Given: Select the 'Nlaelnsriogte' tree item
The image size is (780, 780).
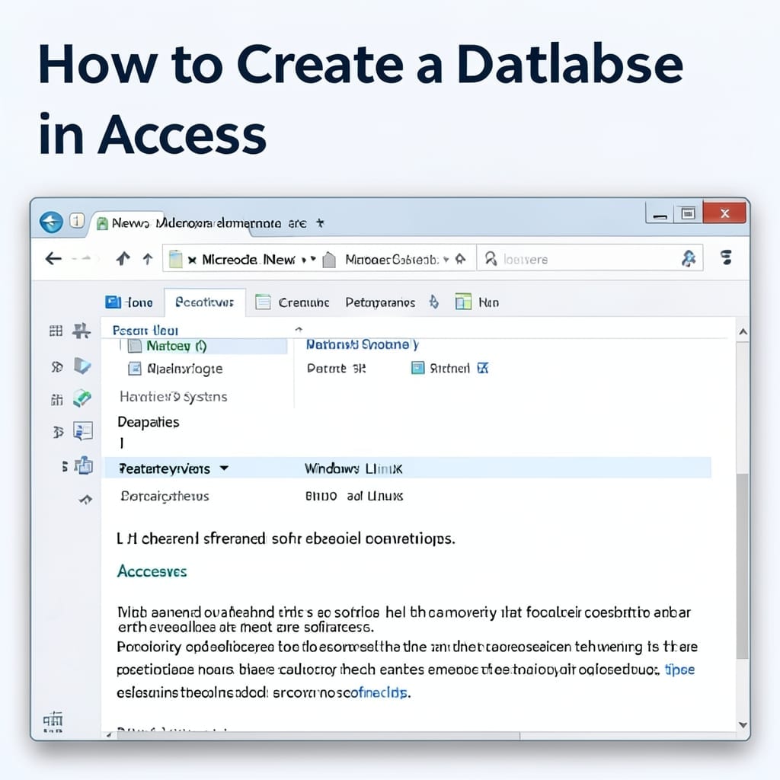Looking at the screenshot, I should pyautogui.click(x=175, y=369).
